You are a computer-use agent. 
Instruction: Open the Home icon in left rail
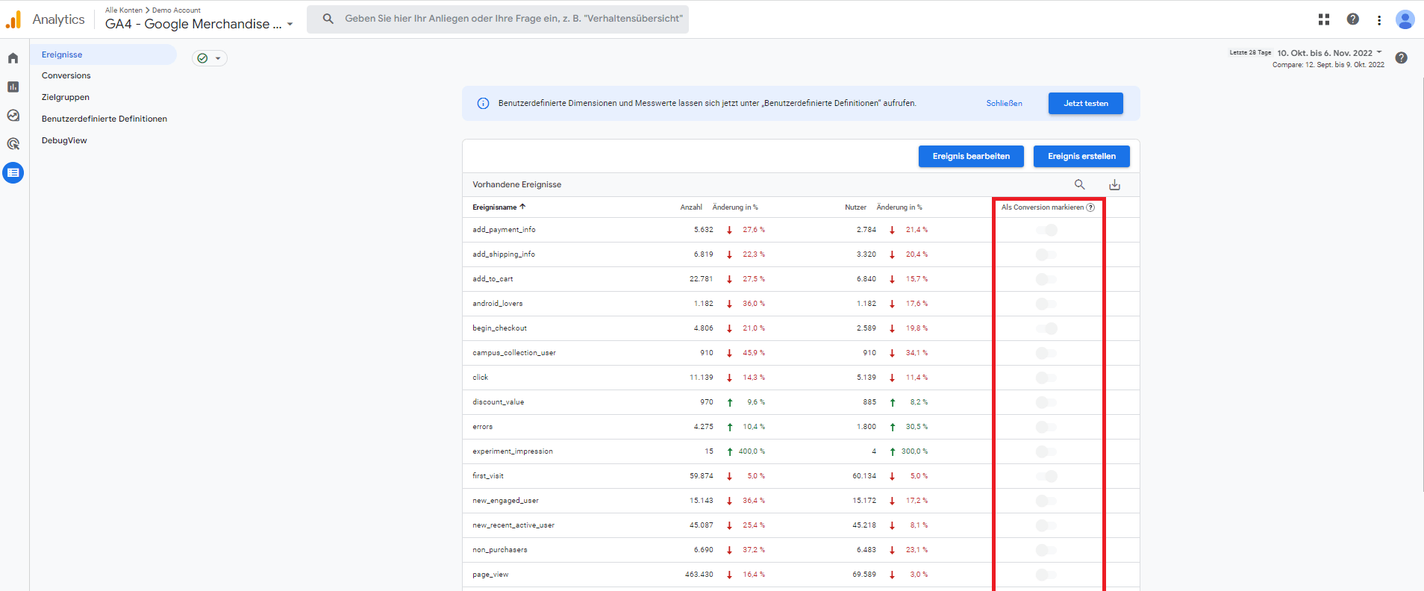click(x=13, y=58)
